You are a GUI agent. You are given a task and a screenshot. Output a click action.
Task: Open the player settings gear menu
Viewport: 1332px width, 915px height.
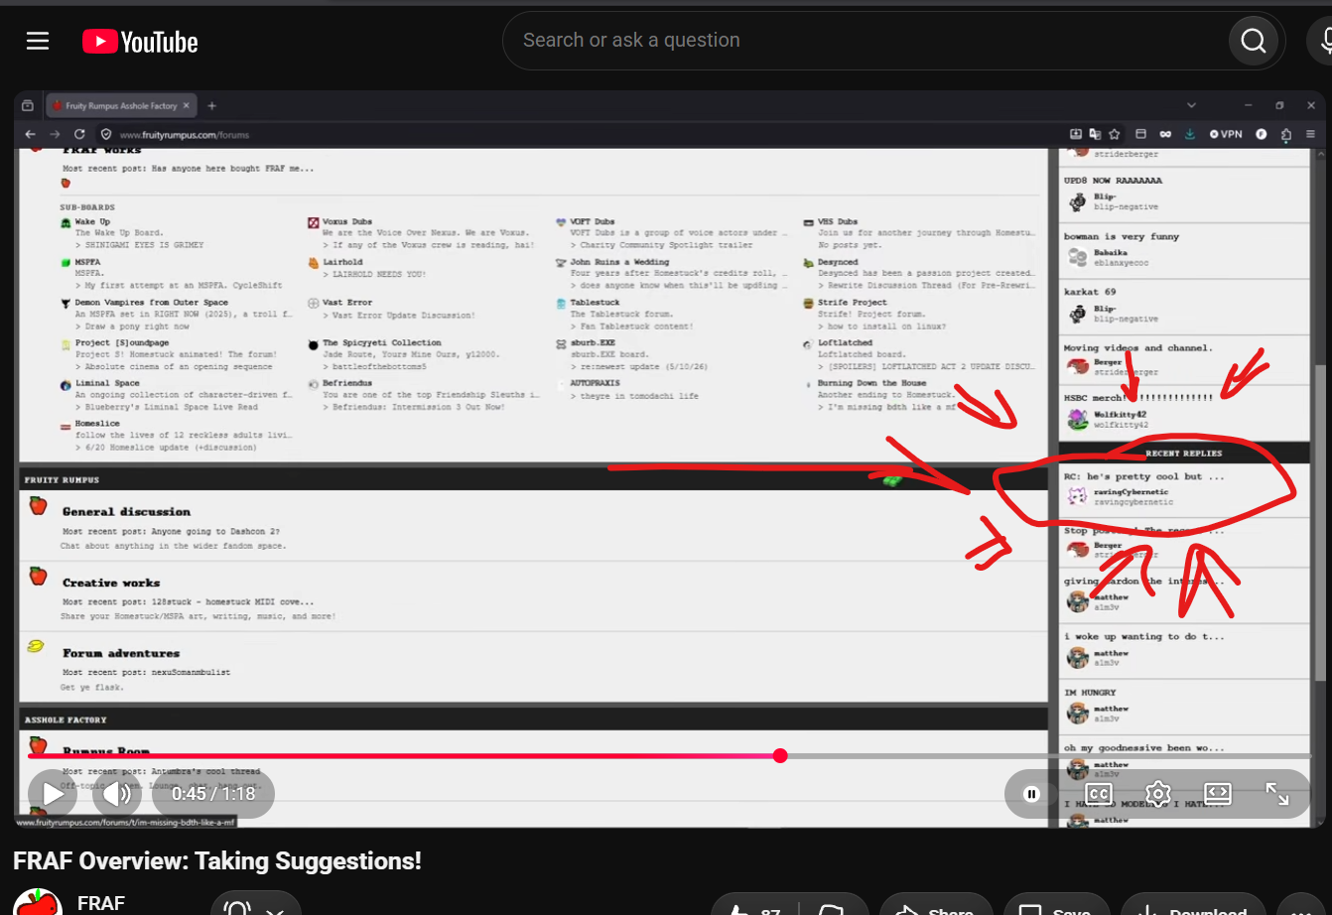click(x=1158, y=794)
